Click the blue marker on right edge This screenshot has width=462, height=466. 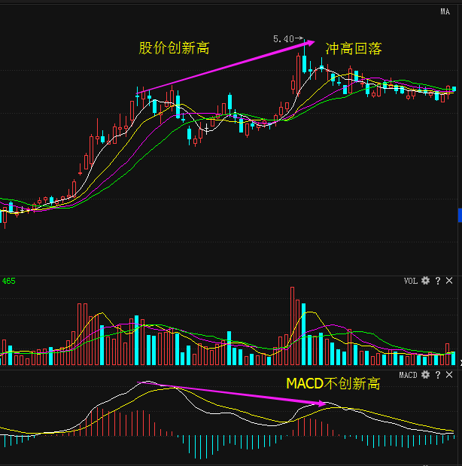point(460,215)
